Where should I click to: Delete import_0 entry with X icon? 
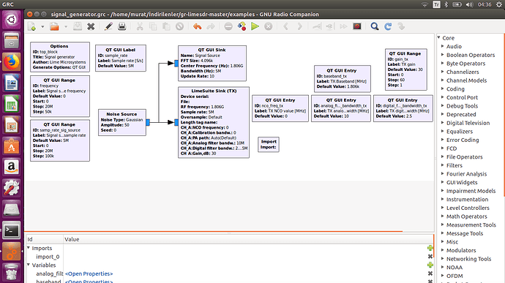tap(430, 257)
